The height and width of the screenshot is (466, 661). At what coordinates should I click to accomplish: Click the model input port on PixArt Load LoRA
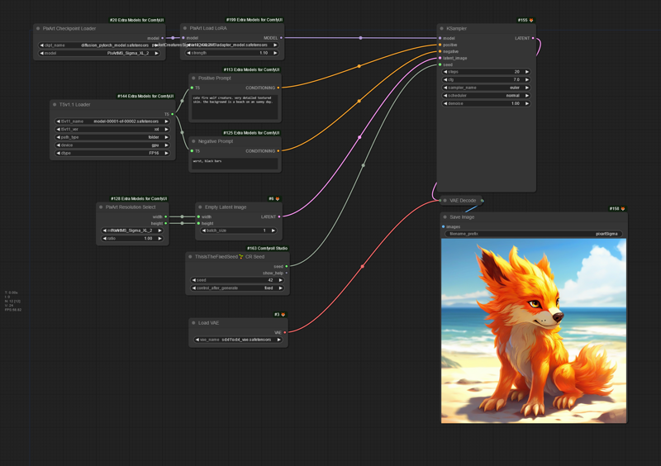183,38
